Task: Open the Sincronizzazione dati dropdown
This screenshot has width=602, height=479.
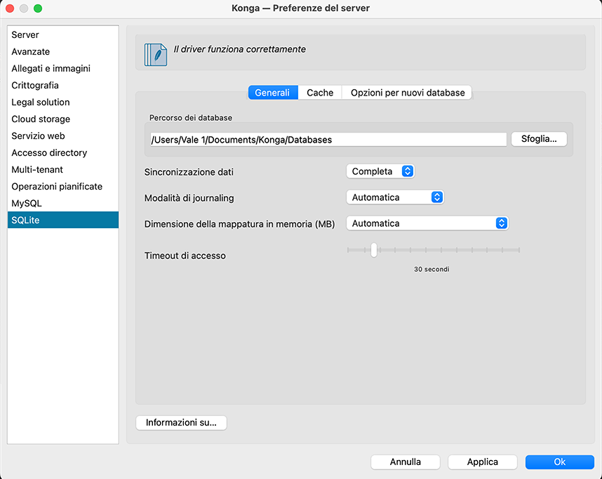Action: click(380, 171)
